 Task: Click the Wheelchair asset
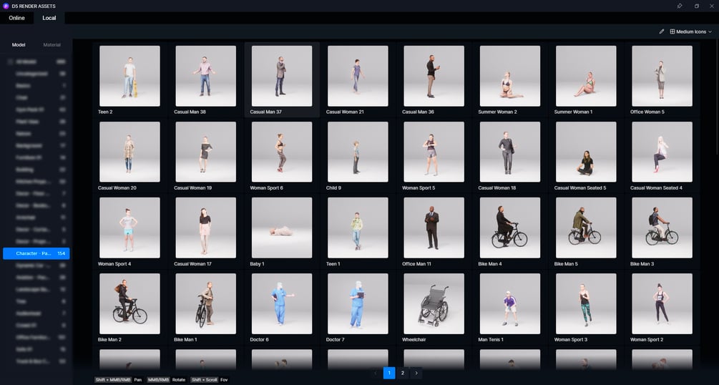[434, 304]
